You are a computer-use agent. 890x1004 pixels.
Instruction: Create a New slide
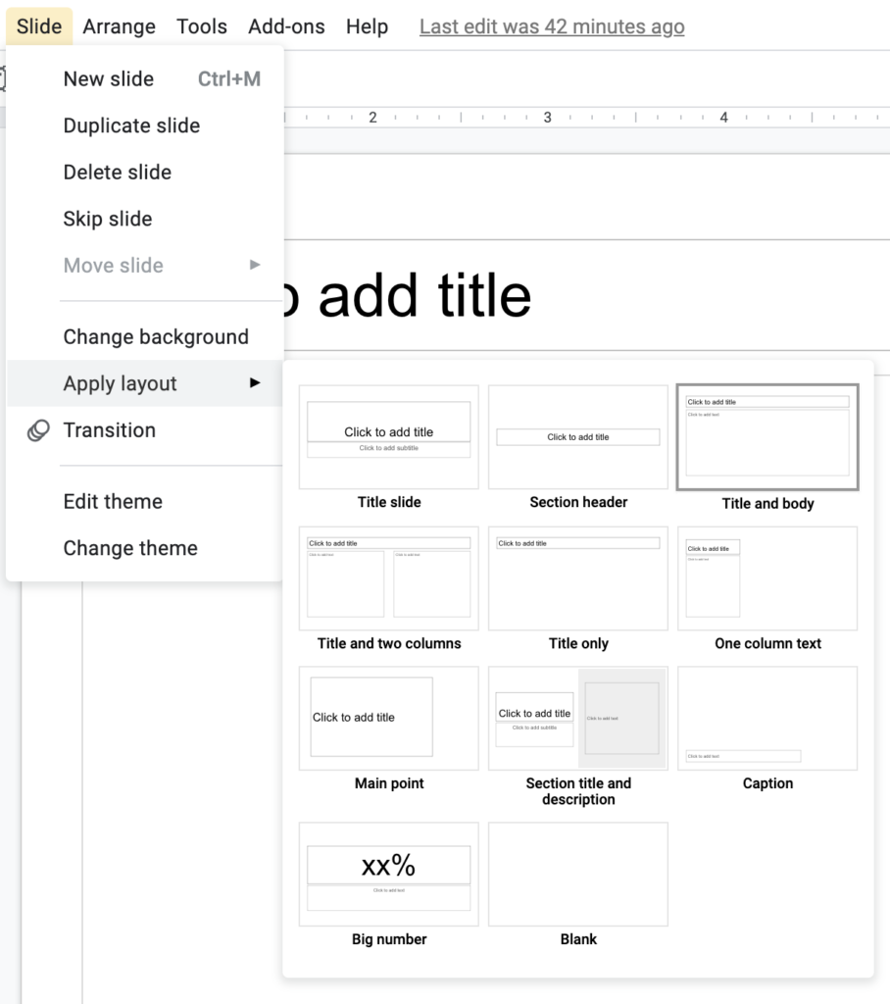coord(108,78)
